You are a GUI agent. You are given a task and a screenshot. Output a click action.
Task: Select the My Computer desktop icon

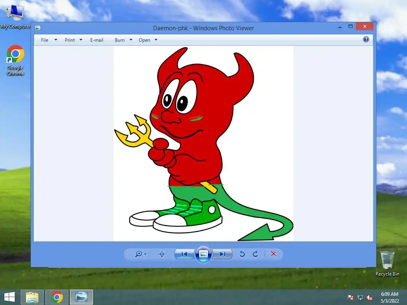pos(16,17)
